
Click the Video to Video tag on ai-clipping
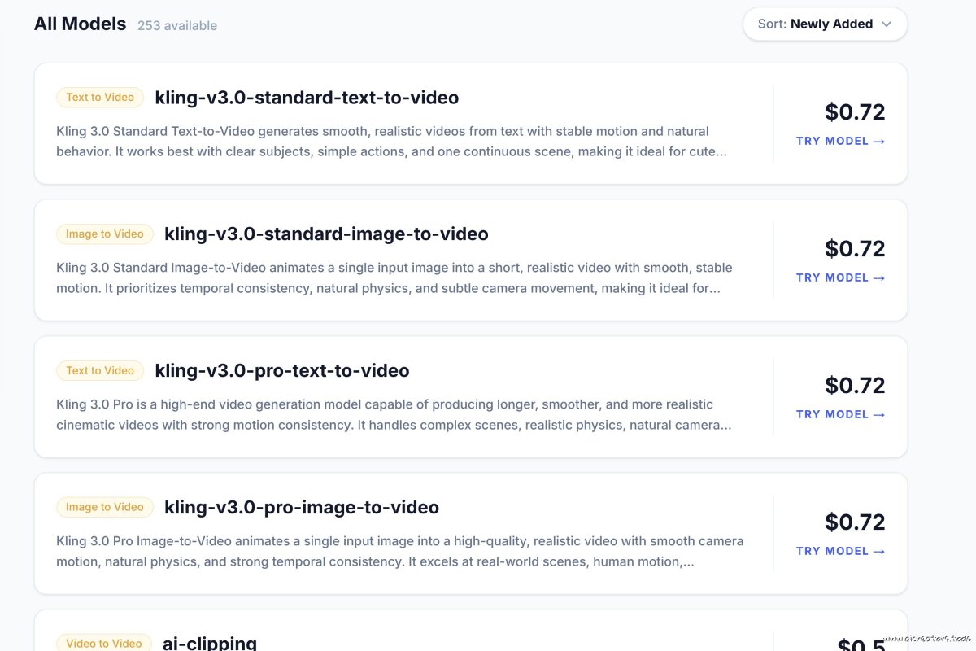click(x=104, y=643)
